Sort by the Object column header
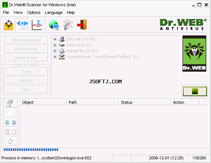Screen dimensions: 211x163 click(43, 102)
